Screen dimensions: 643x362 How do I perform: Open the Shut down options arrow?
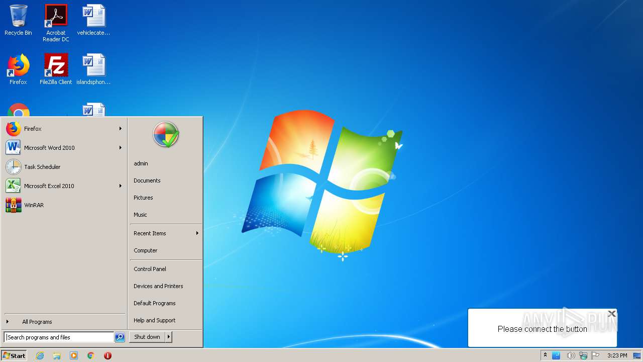click(169, 337)
